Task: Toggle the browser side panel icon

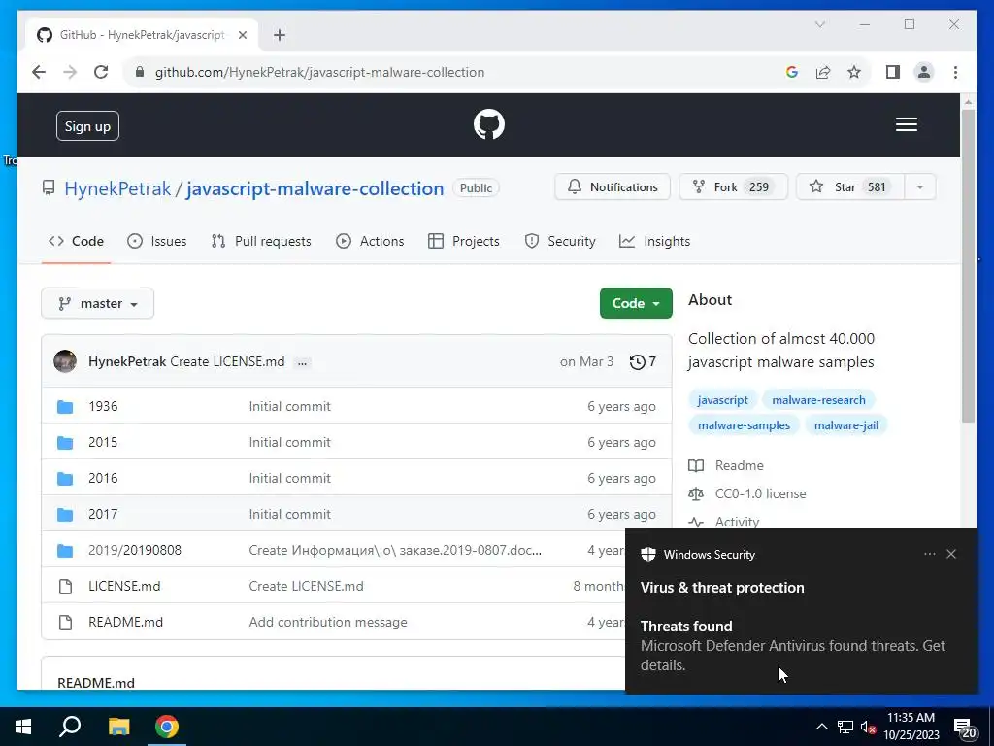Action: 893,72
